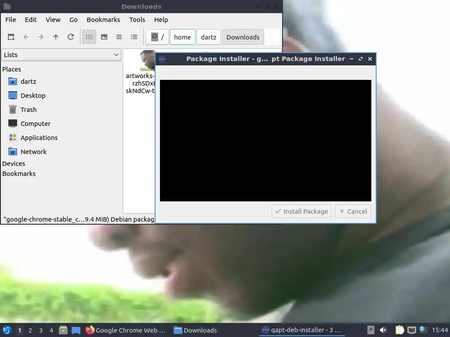Screen dimensions: 450x337
Task: Open the Lubuntu start menu
Action: click(x=7, y=330)
